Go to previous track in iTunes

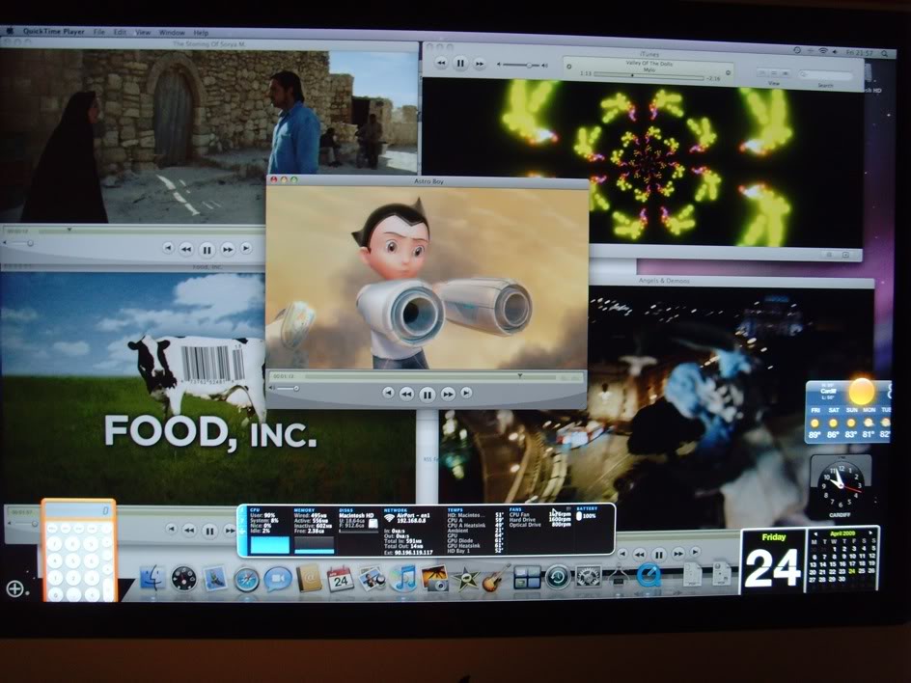pos(441,62)
